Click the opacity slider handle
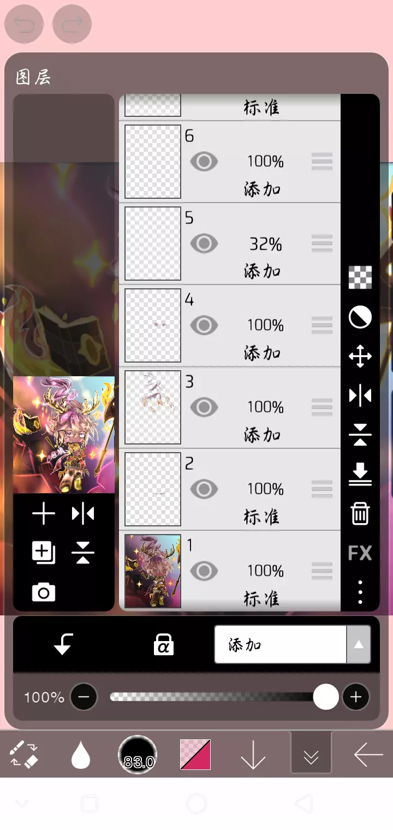Screen dimensions: 393x830 [x=326, y=697]
